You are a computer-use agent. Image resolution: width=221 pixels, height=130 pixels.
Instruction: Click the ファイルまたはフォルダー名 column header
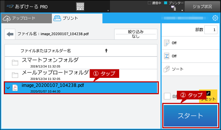pos(81,51)
